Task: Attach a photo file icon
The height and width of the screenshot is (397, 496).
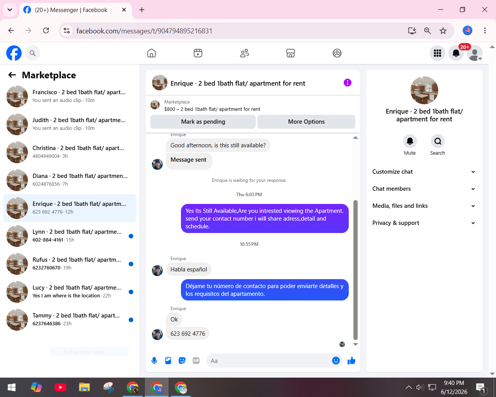Action: tap(168, 361)
